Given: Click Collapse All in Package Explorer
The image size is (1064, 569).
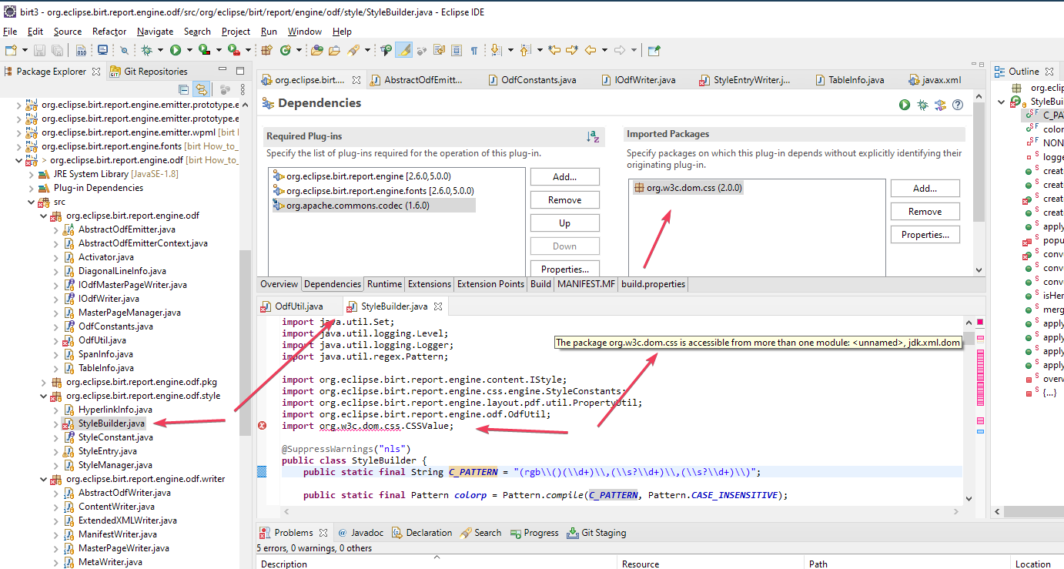Looking at the screenshot, I should click(183, 89).
